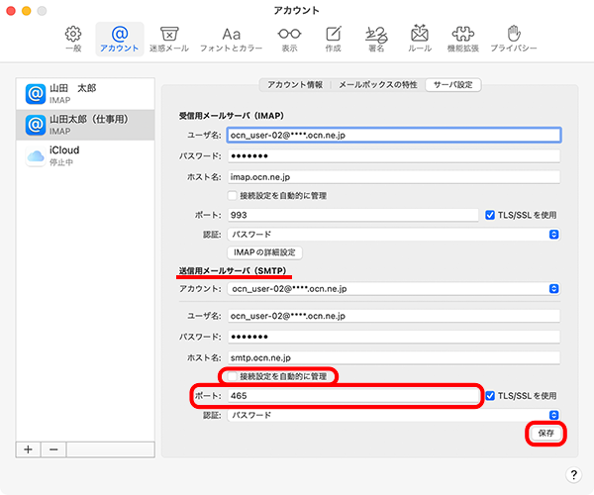Click the 保存 save button
The width and height of the screenshot is (594, 495).
pos(545,434)
